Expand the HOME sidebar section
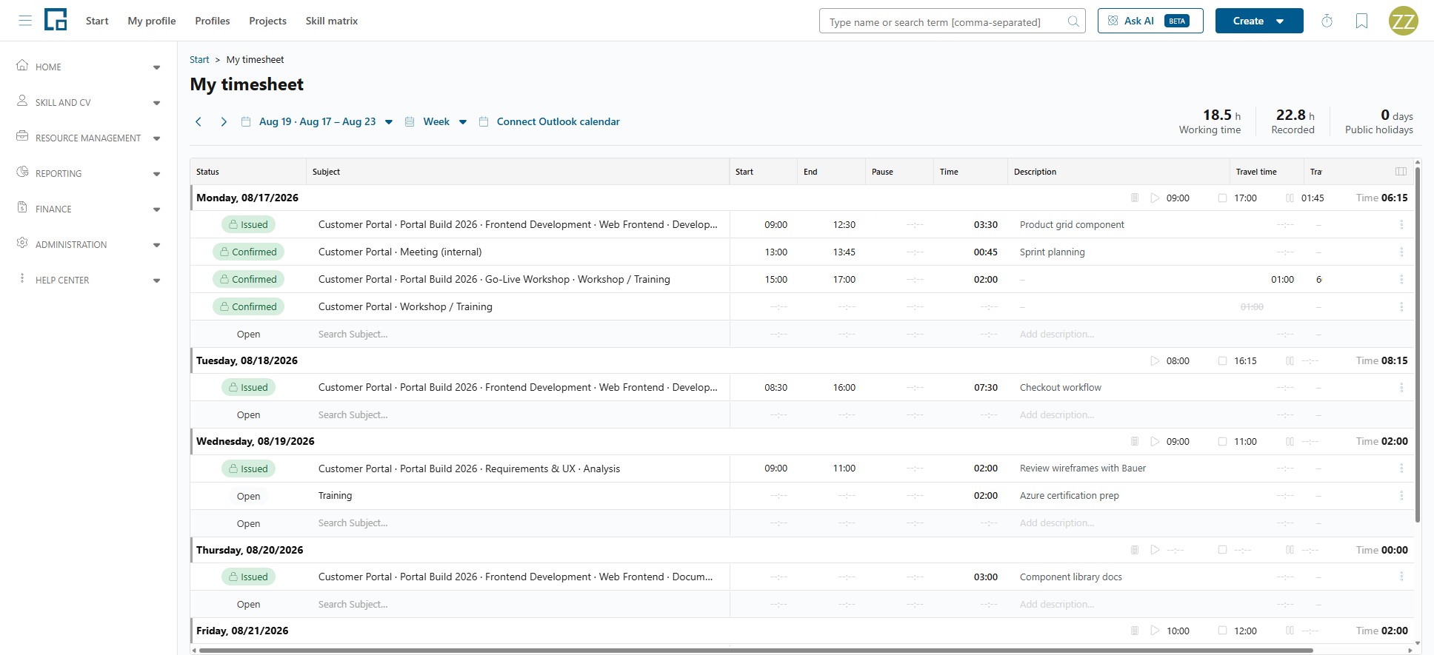 tap(89, 67)
